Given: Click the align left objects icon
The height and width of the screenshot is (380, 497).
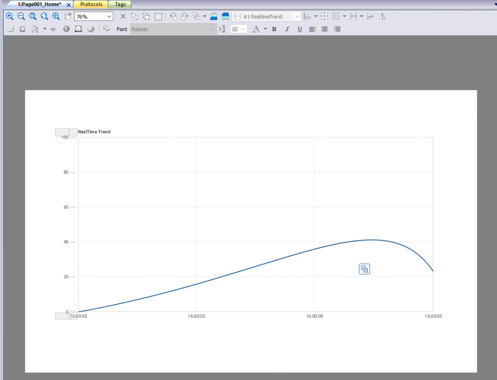Looking at the screenshot, I should (307, 17).
